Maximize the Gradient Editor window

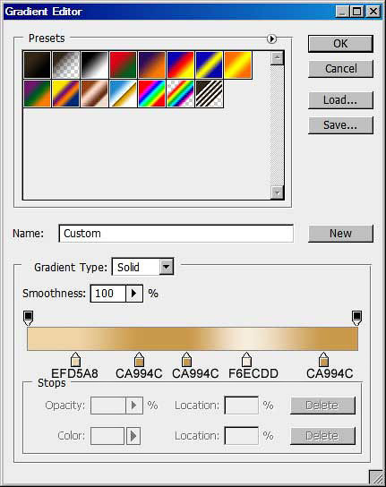357,12
